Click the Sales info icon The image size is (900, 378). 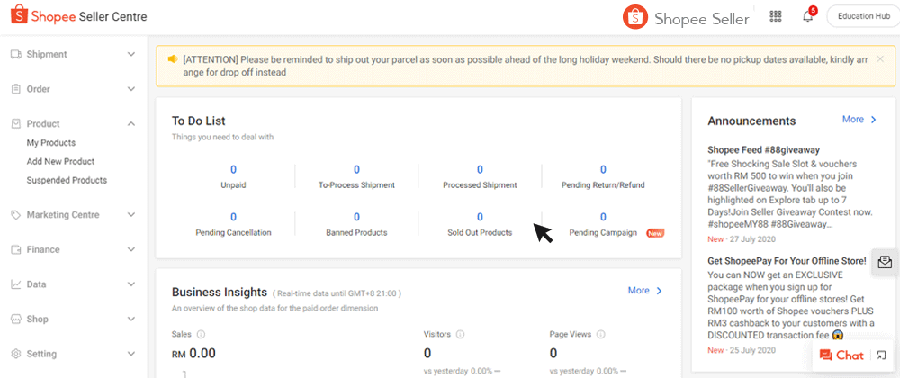[202, 335]
